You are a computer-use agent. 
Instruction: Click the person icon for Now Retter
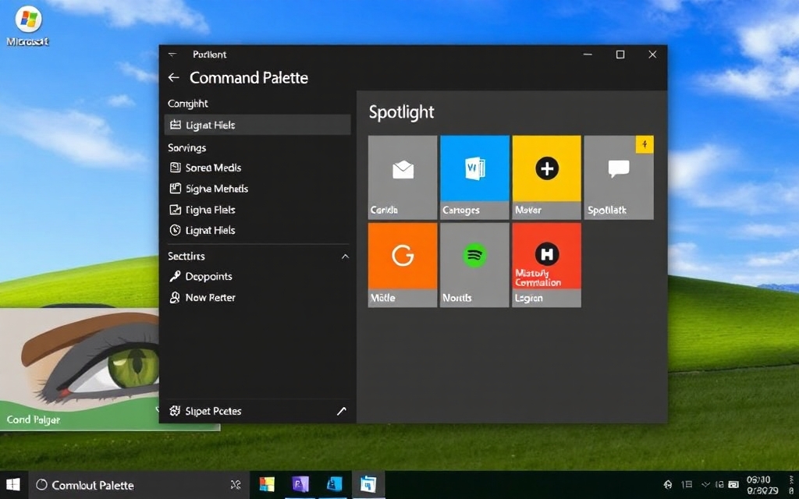pyautogui.click(x=175, y=297)
